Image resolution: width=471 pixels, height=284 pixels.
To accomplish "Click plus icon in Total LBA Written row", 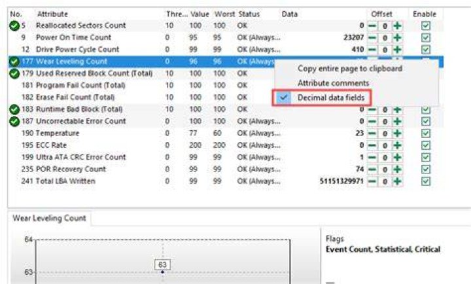I will click(x=398, y=181).
